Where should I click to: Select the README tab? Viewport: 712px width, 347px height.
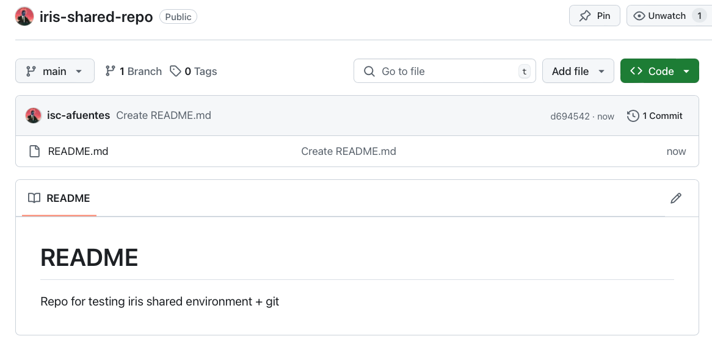point(59,198)
